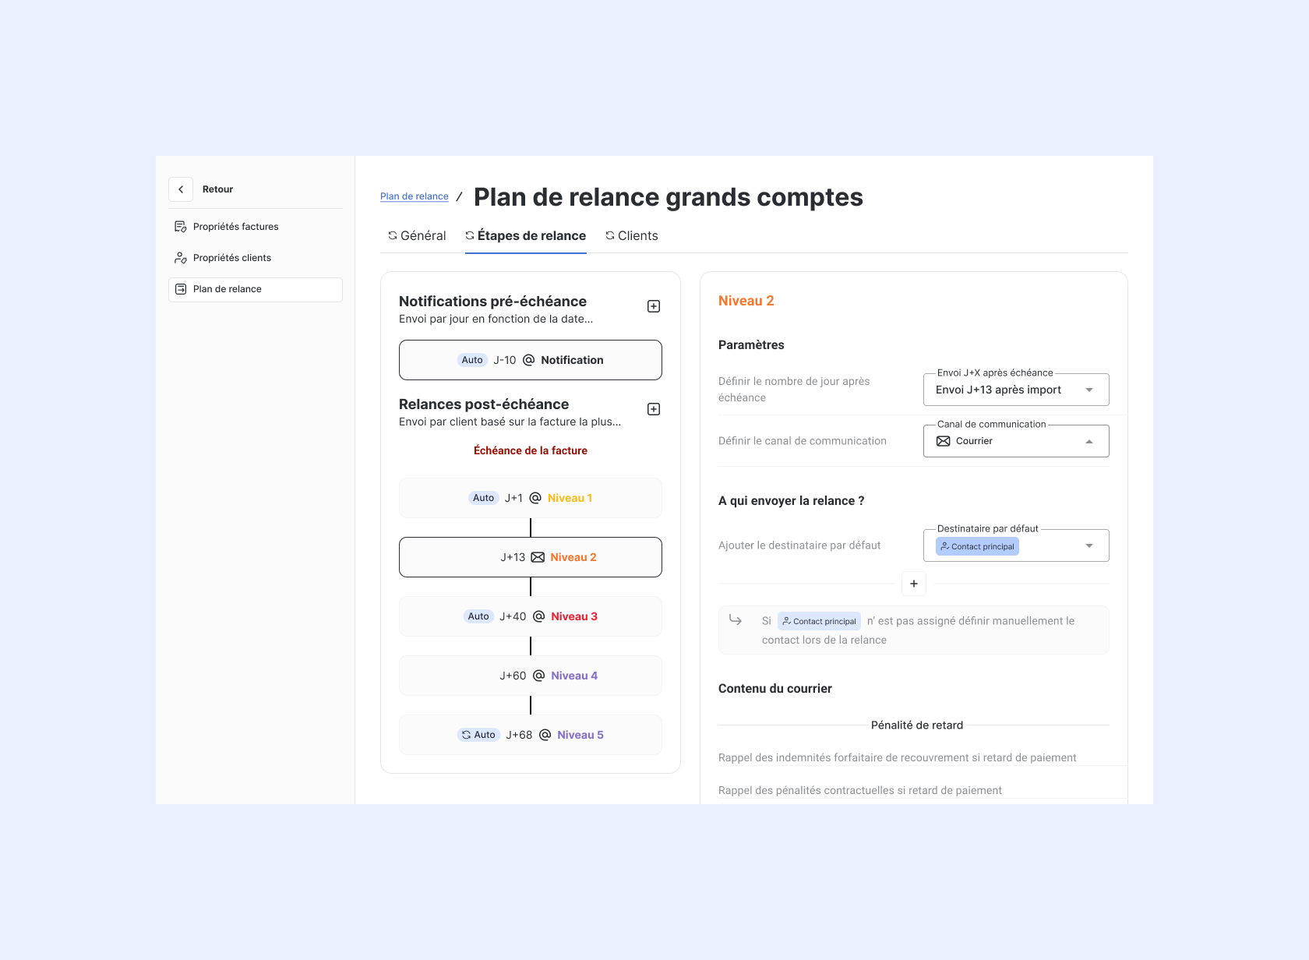The image size is (1309, 960).
Task: Click the Auto badge on Niveau 5
Action: coord(478,735)
